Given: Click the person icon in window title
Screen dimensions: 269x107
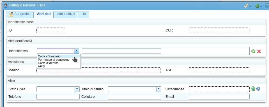Looking at the screenshot, I should [x=6, y=6].
